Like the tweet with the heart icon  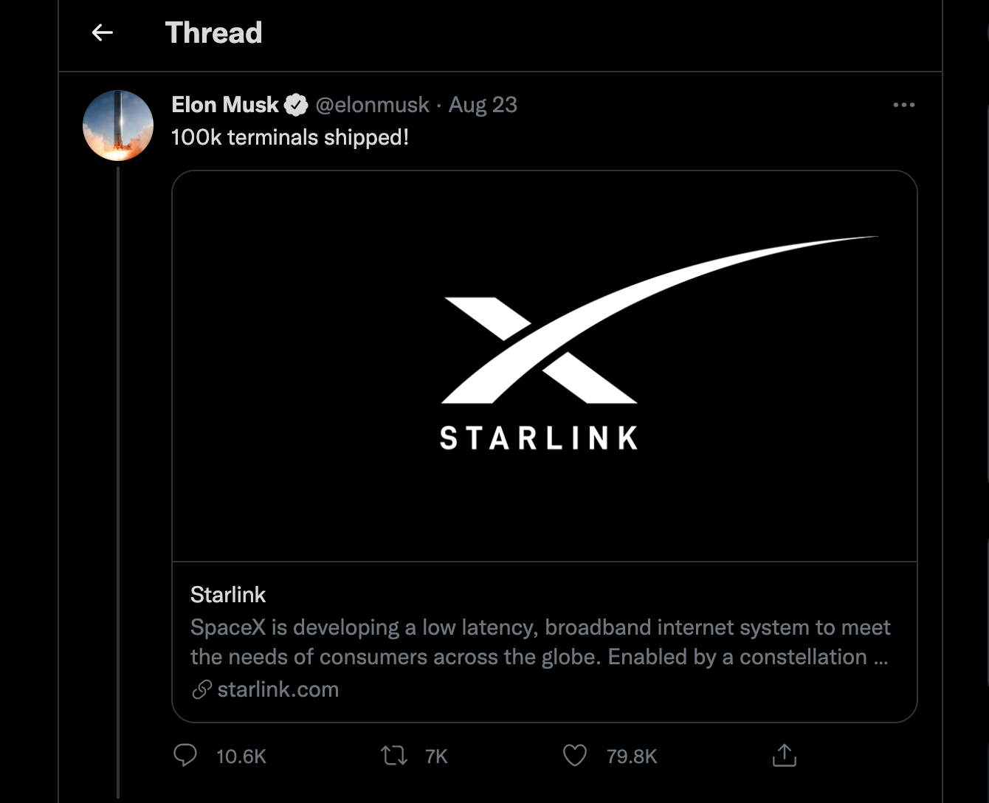click(575, 755)
